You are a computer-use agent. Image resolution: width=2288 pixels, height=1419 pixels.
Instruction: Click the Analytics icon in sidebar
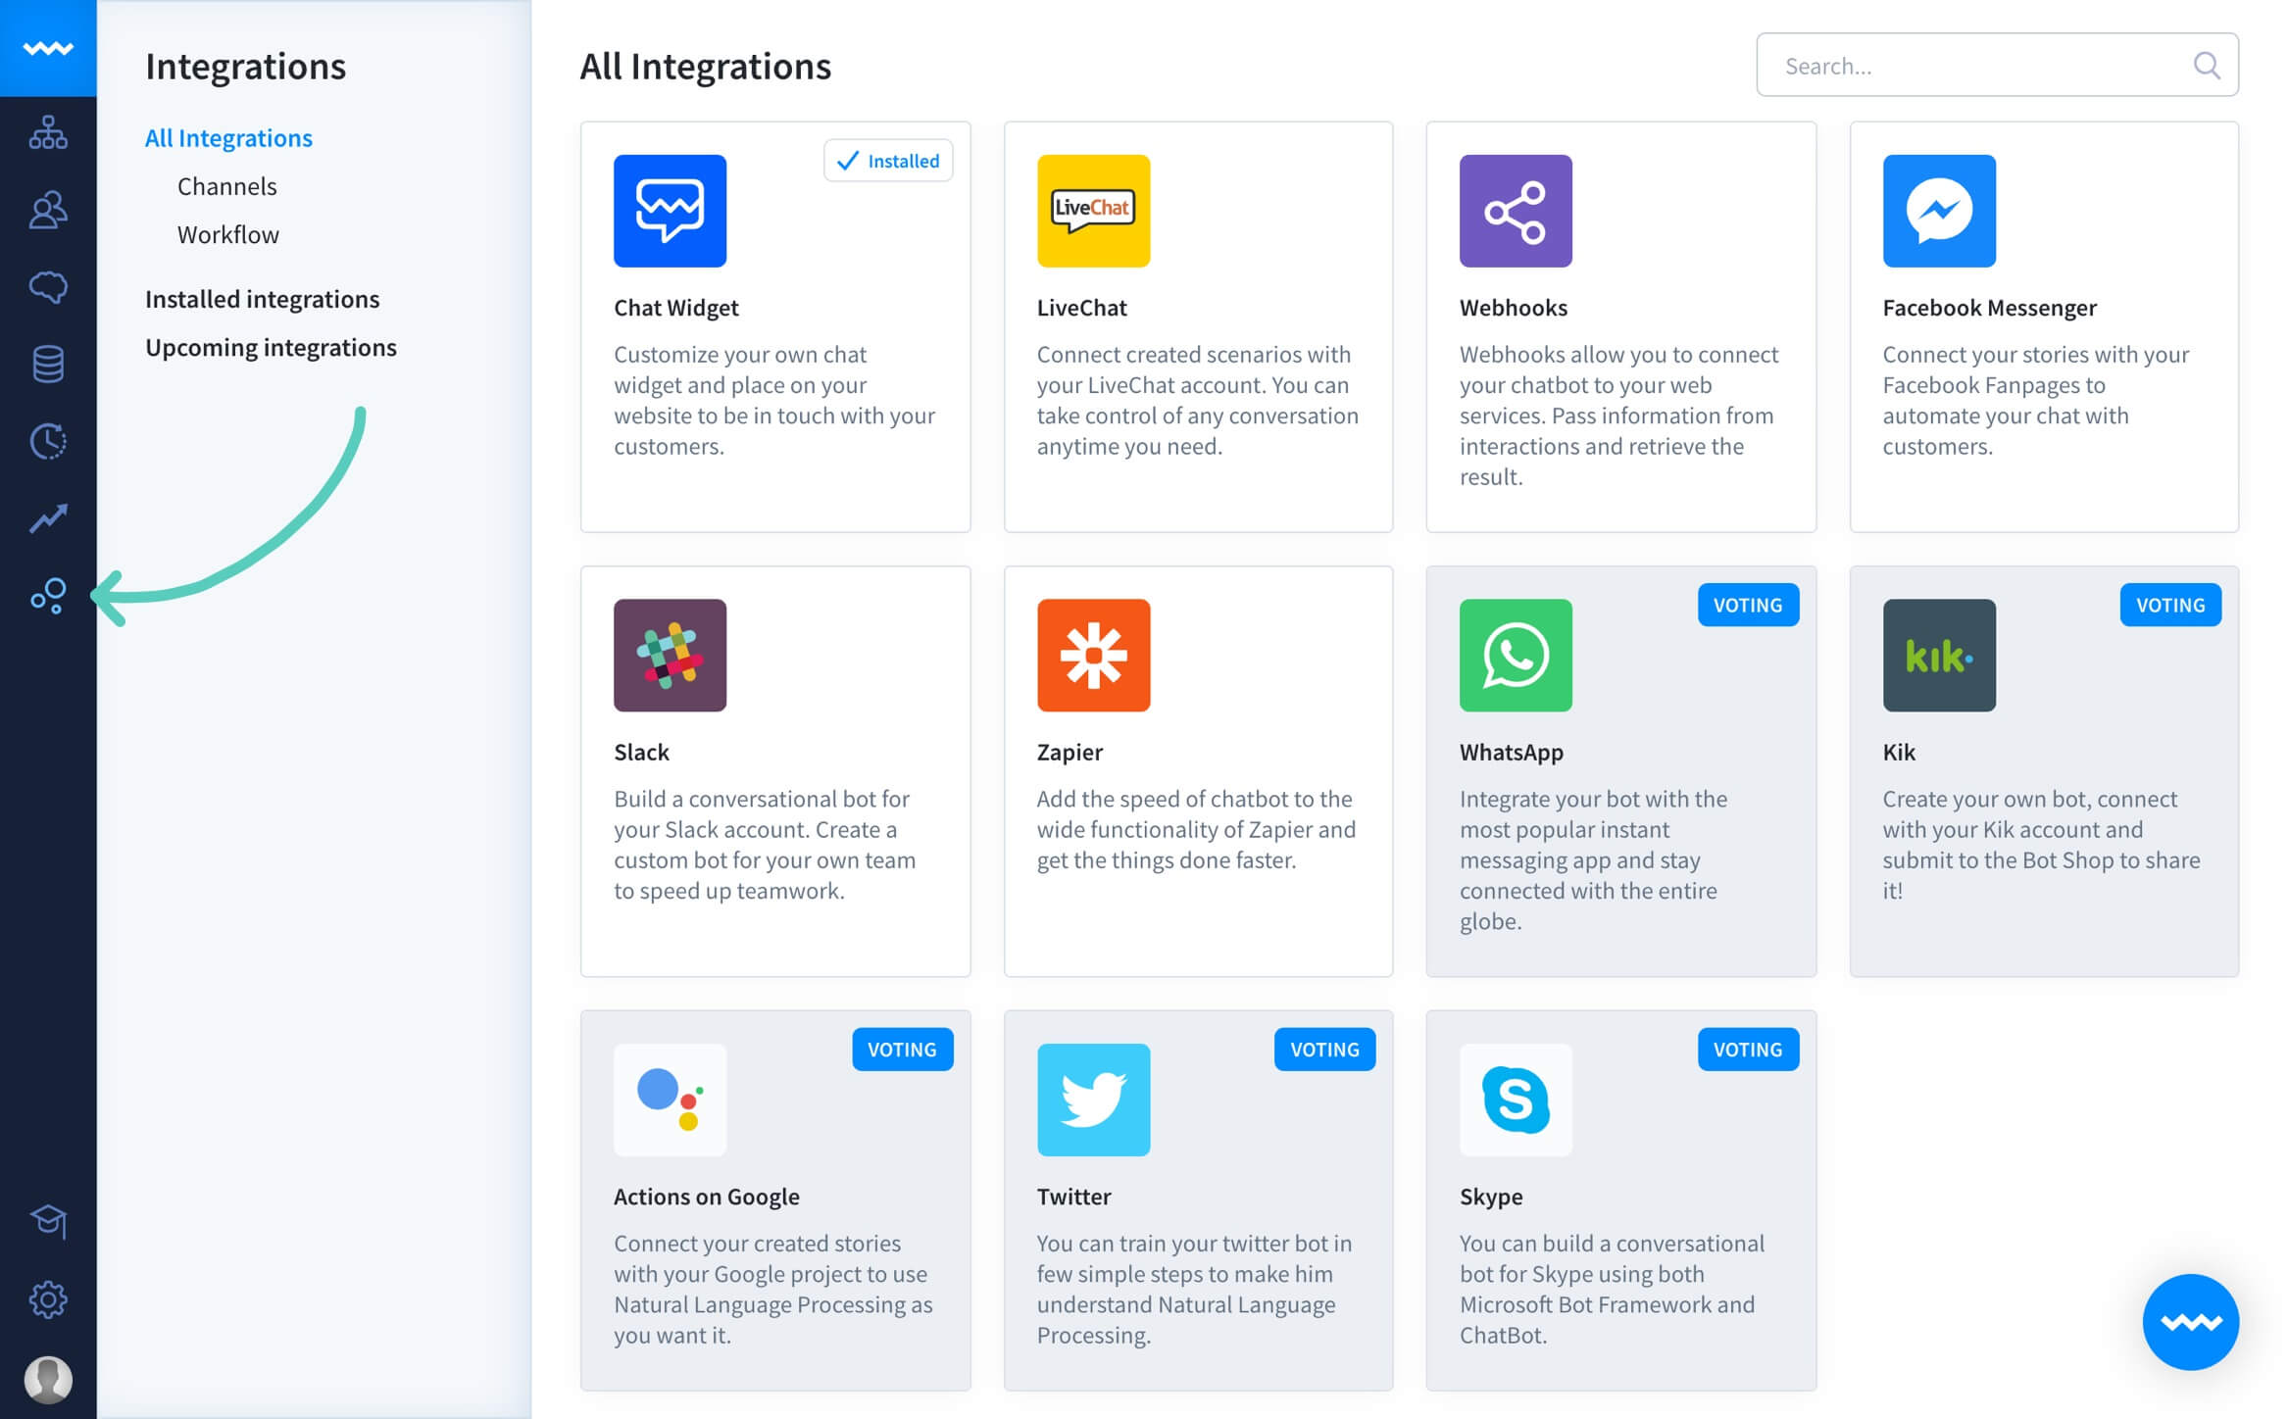(47, 519)
